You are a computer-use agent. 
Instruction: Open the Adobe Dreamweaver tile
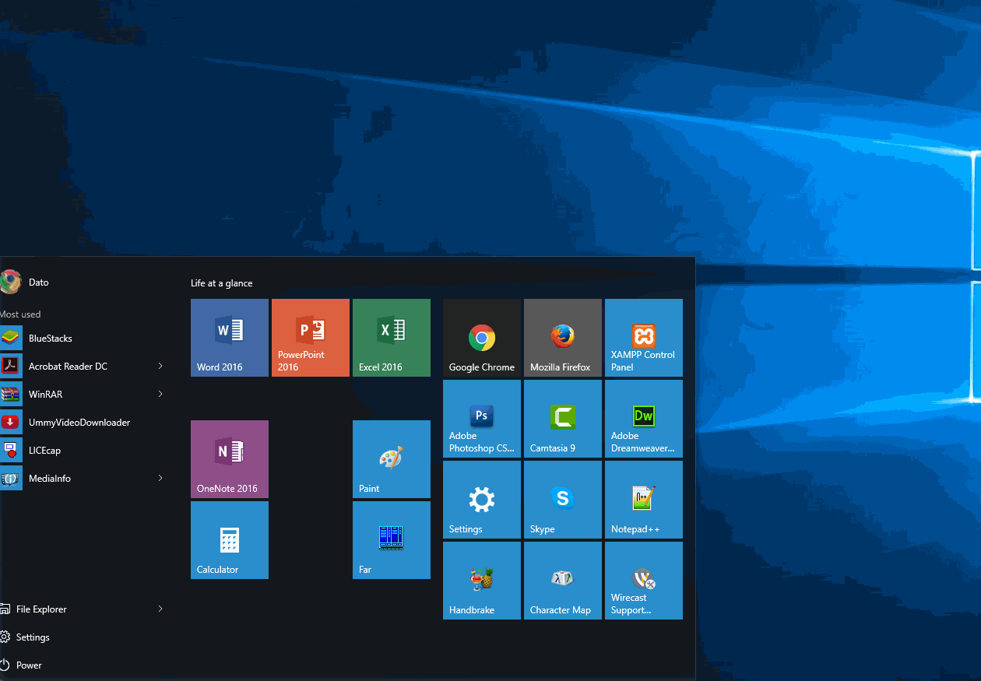click(644, 419)
